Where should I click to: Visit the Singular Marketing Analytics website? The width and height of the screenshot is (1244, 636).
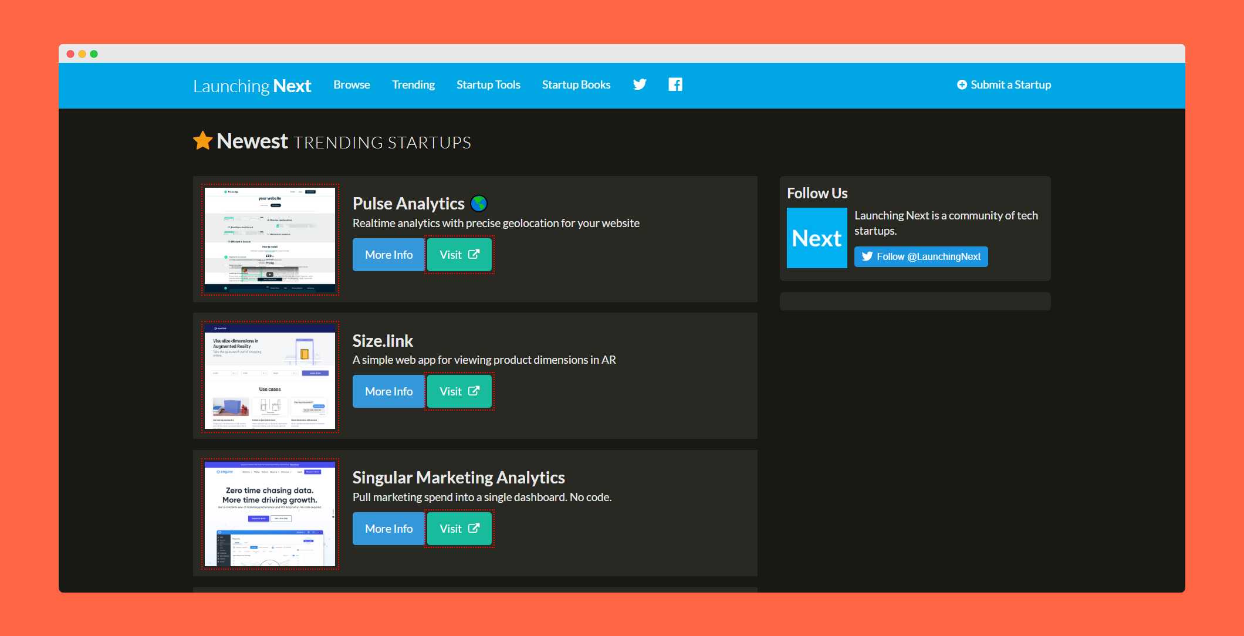point(459,529)
